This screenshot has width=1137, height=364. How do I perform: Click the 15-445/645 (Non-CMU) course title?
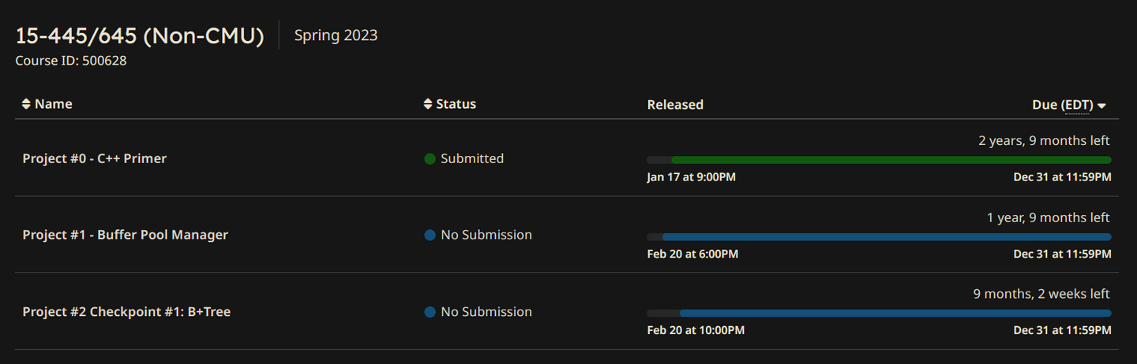click(x=140, y=35)
